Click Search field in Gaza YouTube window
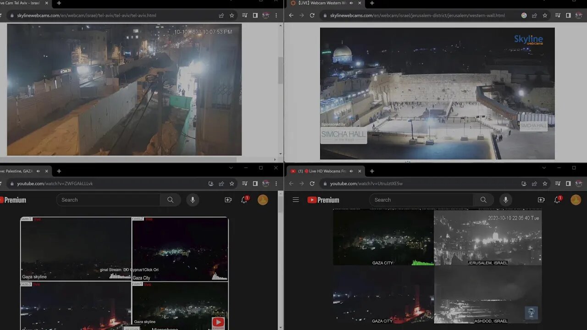587x330 pixels. (108, 200)
